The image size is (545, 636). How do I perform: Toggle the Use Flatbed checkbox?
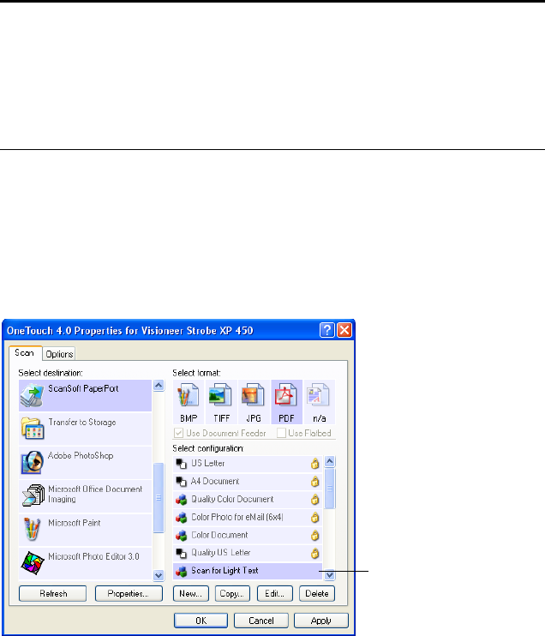click(281, 433)
